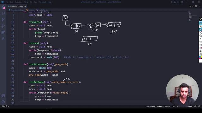202x113 pixels.
Task: Open the Help menu
Action: click(x=50, y=2)
